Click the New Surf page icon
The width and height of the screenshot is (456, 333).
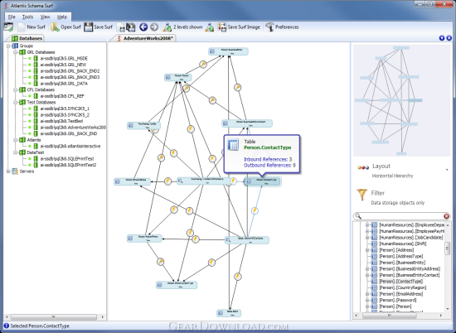pyautogui.click(x=22, y=27)
